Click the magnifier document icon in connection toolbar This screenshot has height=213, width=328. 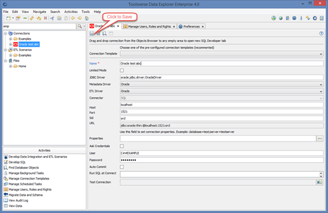(105, 33)
